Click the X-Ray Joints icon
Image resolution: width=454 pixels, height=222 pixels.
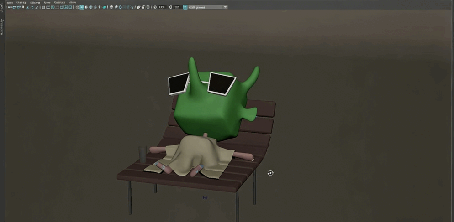pos(148,7)
